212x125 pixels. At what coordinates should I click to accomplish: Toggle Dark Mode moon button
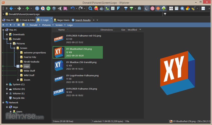pos(147,8)
